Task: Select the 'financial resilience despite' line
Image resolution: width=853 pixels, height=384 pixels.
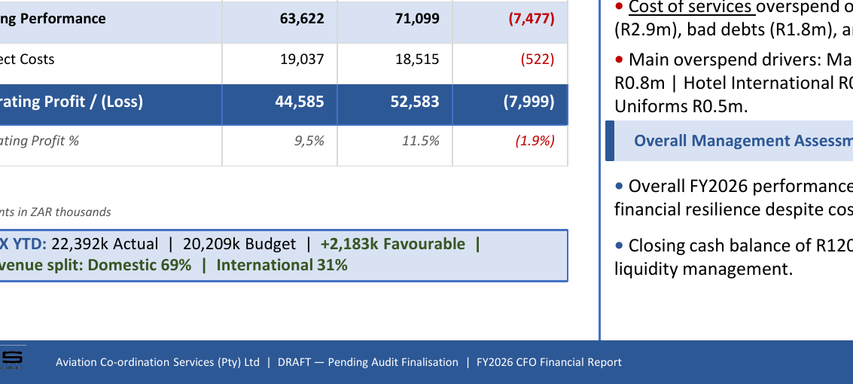Action: point(733,210)
